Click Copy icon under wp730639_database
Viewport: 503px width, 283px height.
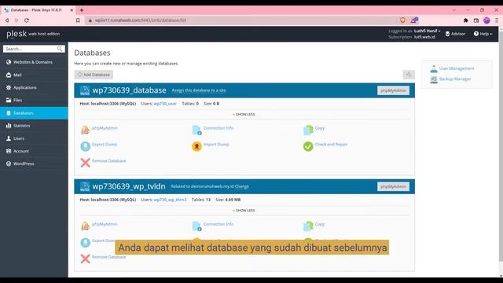(x=308, y=130)
